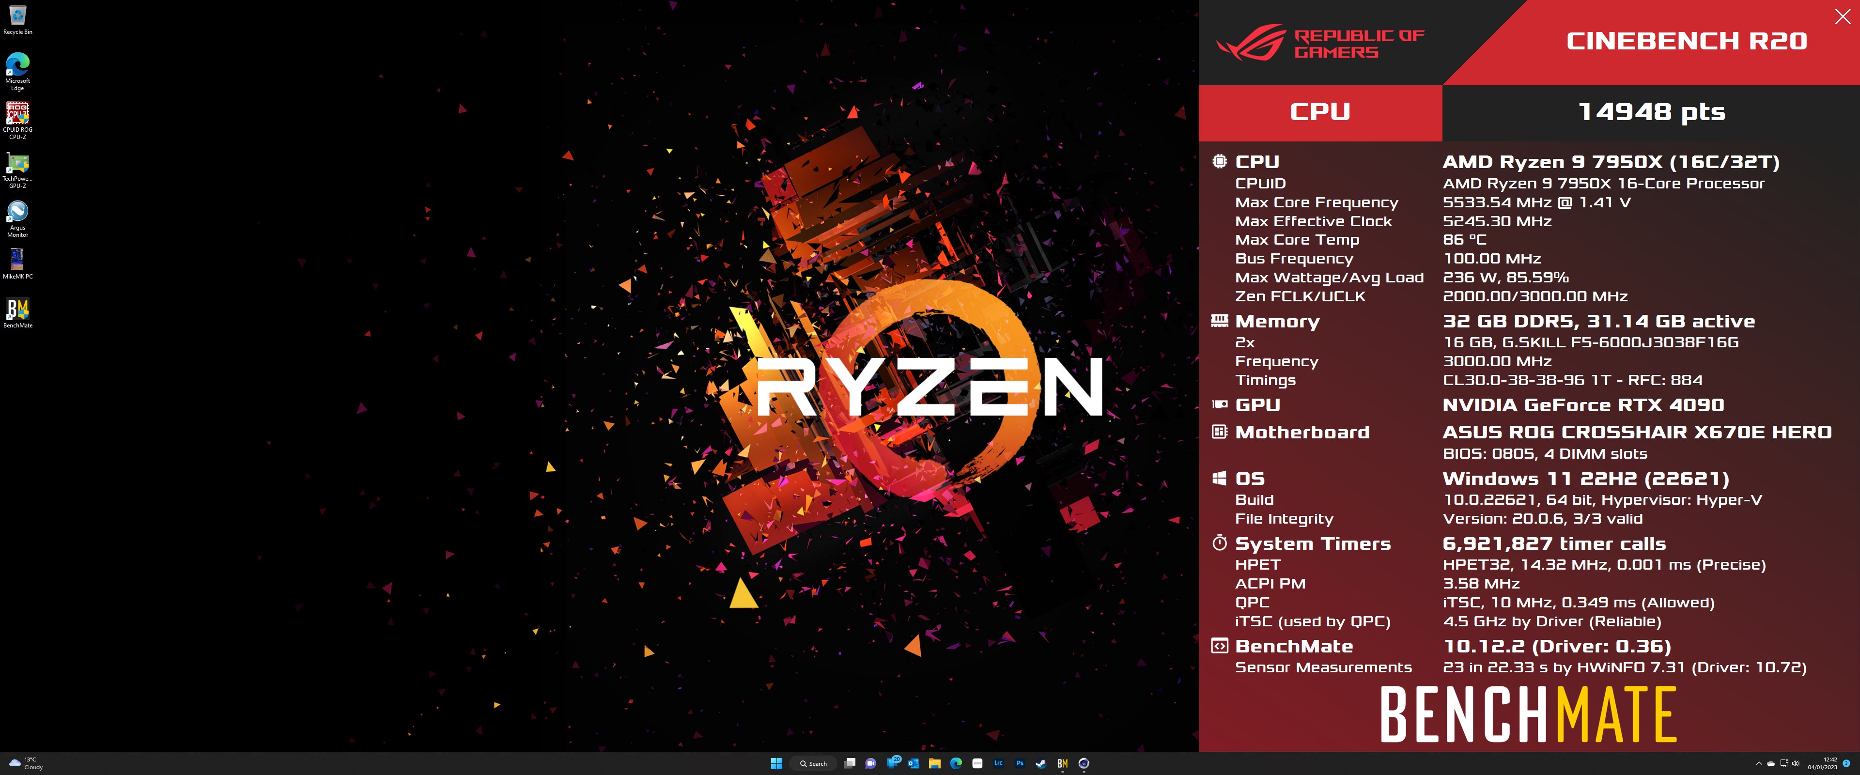The height and width of the screenshot is (775, 1860).
Task: Open Task View from the taskbar
Action: coord(850,763)
